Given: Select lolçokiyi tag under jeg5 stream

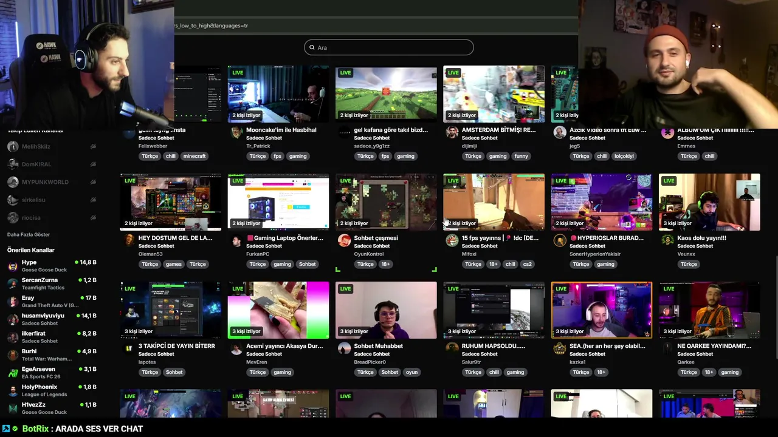Looking at the screenshot, I should tap(624, 156).
